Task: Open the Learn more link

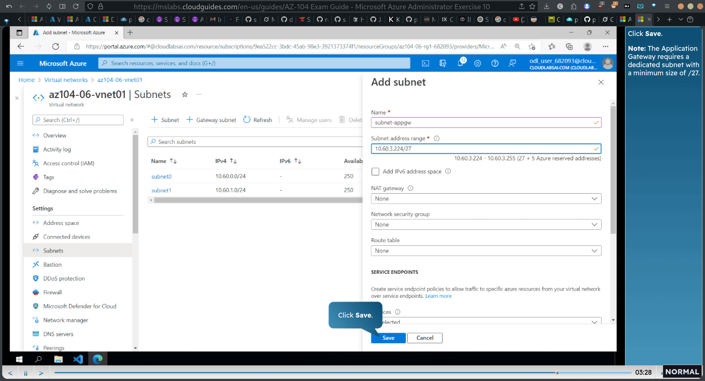Action: (438, 296)
